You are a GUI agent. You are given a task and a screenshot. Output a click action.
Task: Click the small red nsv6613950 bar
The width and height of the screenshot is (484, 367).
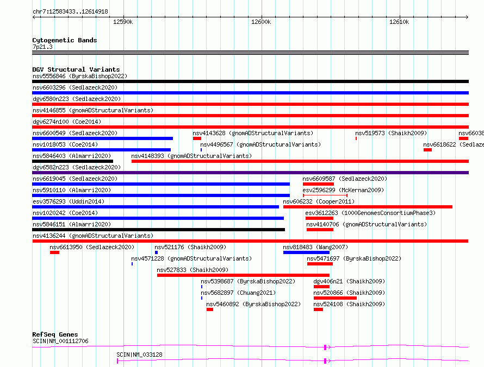(x=54, y=252)
